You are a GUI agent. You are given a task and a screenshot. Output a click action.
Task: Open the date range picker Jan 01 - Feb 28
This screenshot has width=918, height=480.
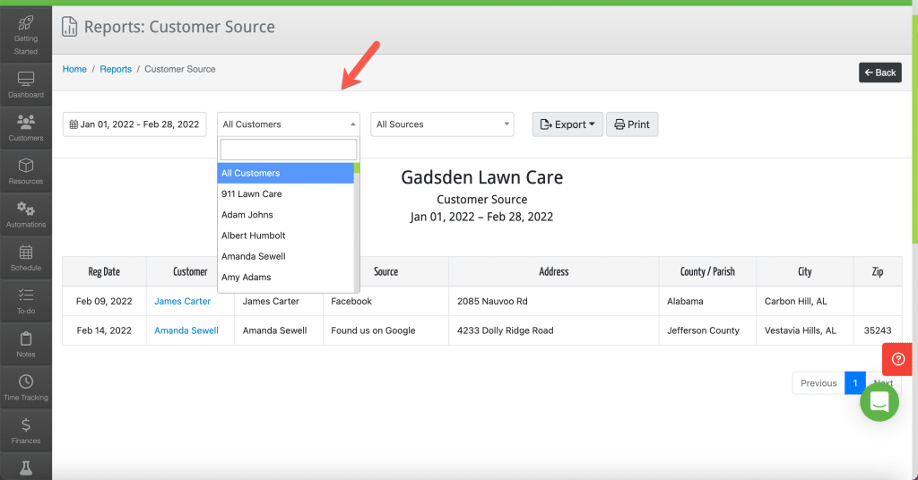tap(134, 124)
